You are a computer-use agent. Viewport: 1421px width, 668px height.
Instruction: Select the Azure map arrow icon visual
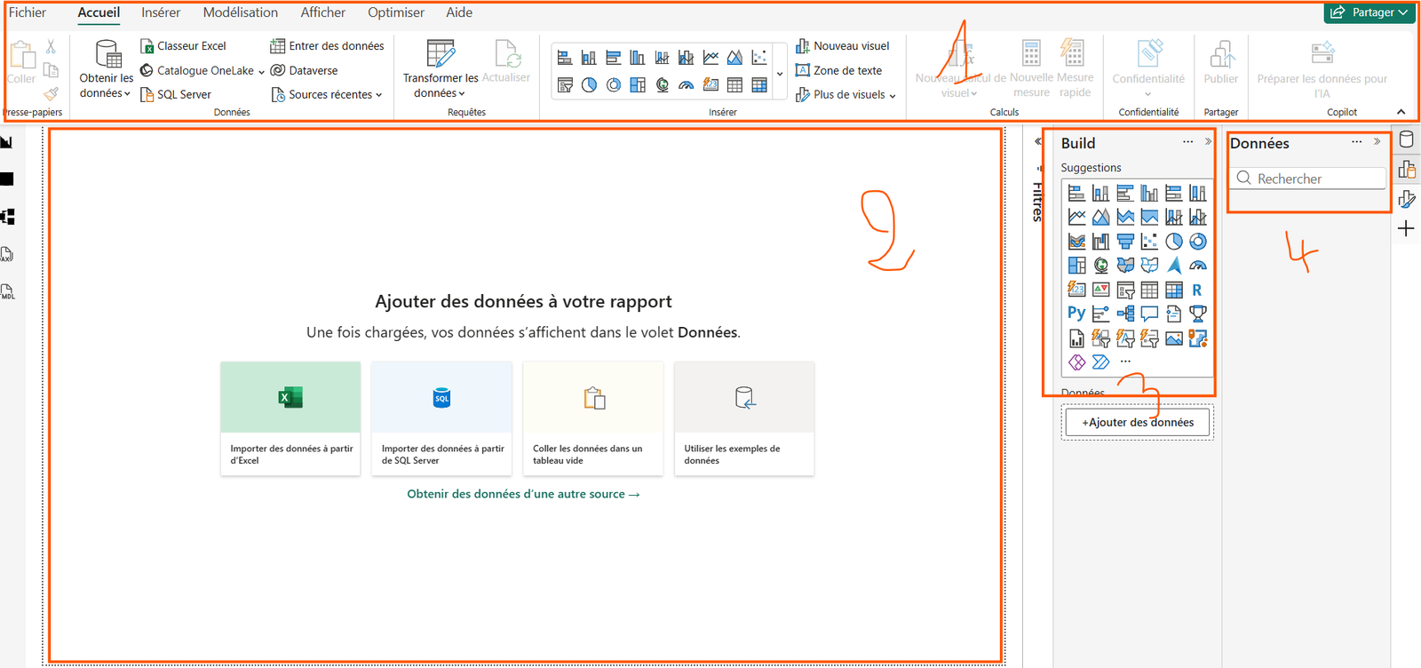1174,265
